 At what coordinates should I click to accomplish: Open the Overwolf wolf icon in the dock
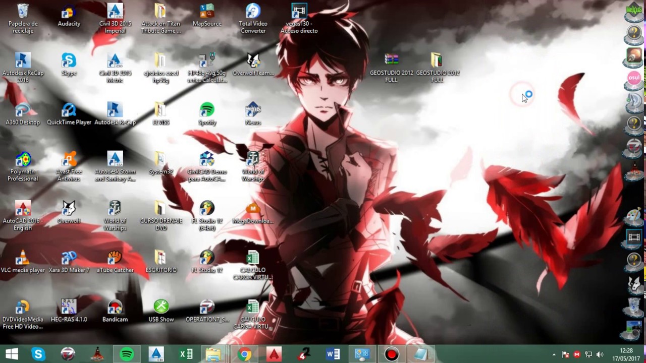click(634, 284)
